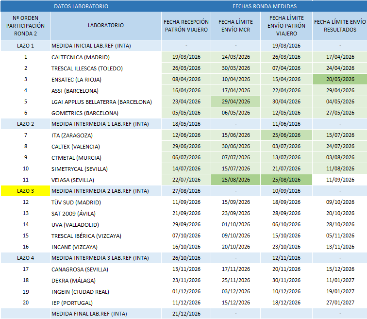Select the MEDIDA INTERMEDIA 3 LAB.REF (INTA) cell
This screenshot has height=319, width=367.
click(106, 258)
